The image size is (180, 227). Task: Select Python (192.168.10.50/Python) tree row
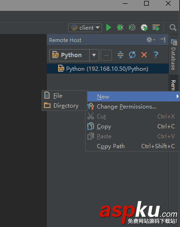pyautogui.click(x=108, y=69)
